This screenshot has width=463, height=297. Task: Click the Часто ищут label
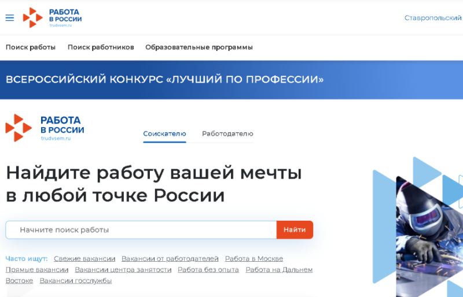[x=27, y=259]
